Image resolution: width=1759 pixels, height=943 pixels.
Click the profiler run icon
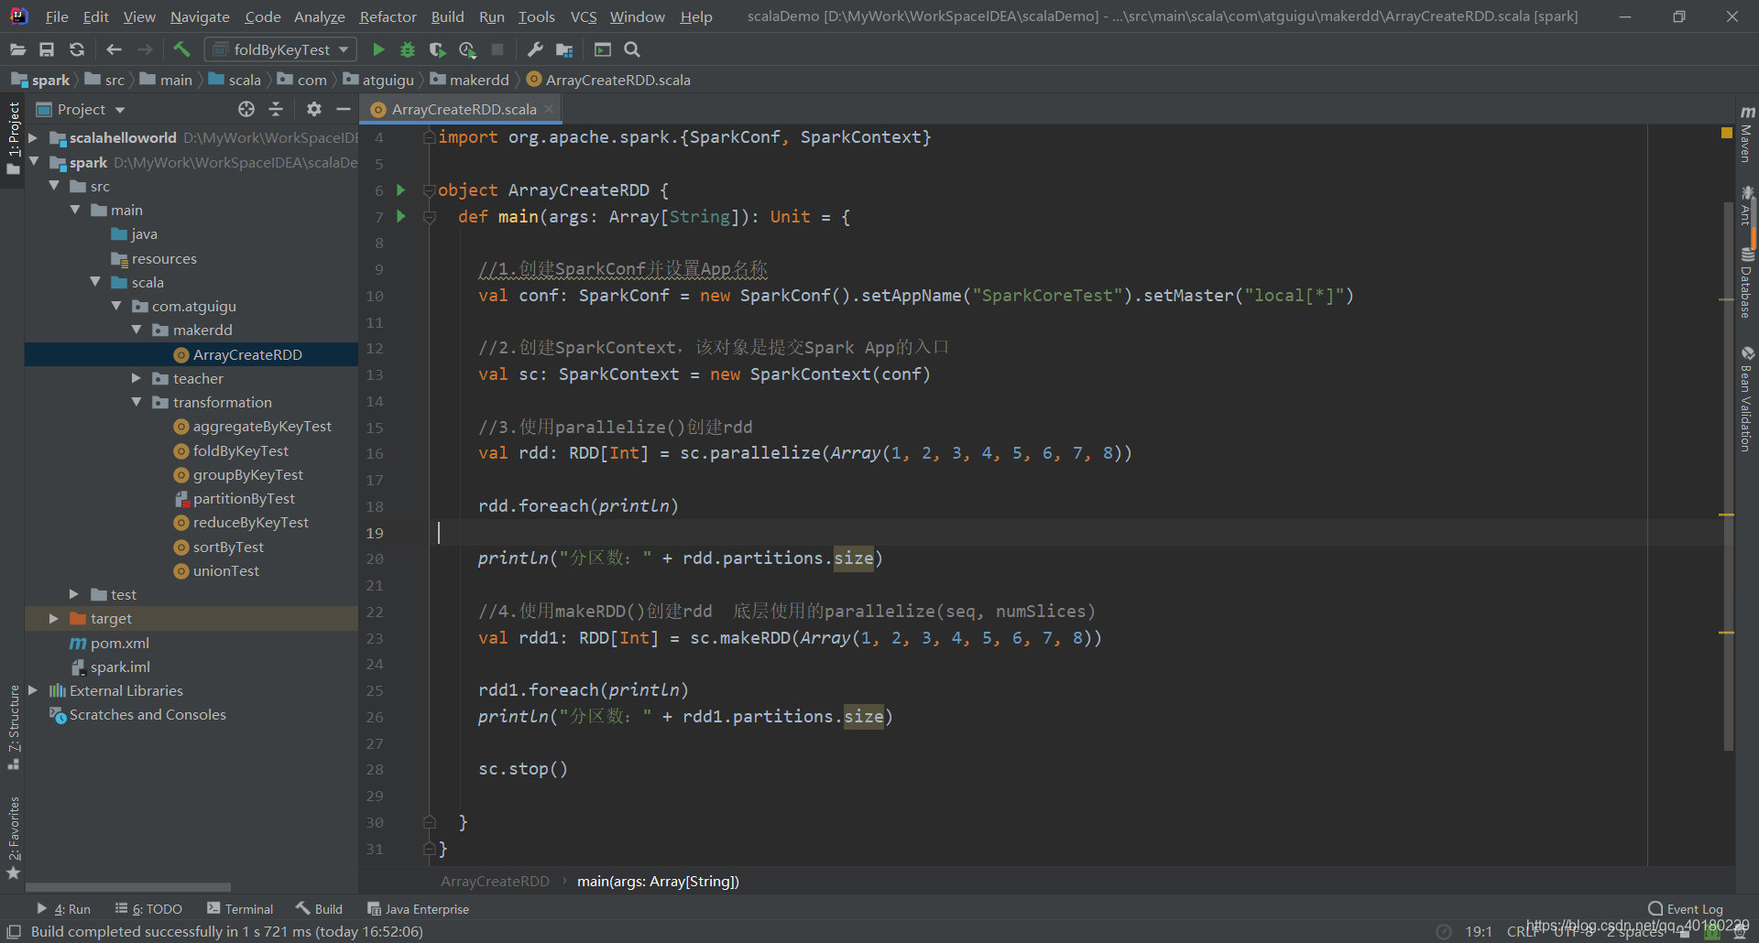click(x=467, y=49)
